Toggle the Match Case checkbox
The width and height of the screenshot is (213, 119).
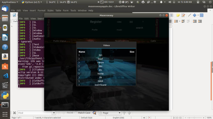tap(76, 113)
